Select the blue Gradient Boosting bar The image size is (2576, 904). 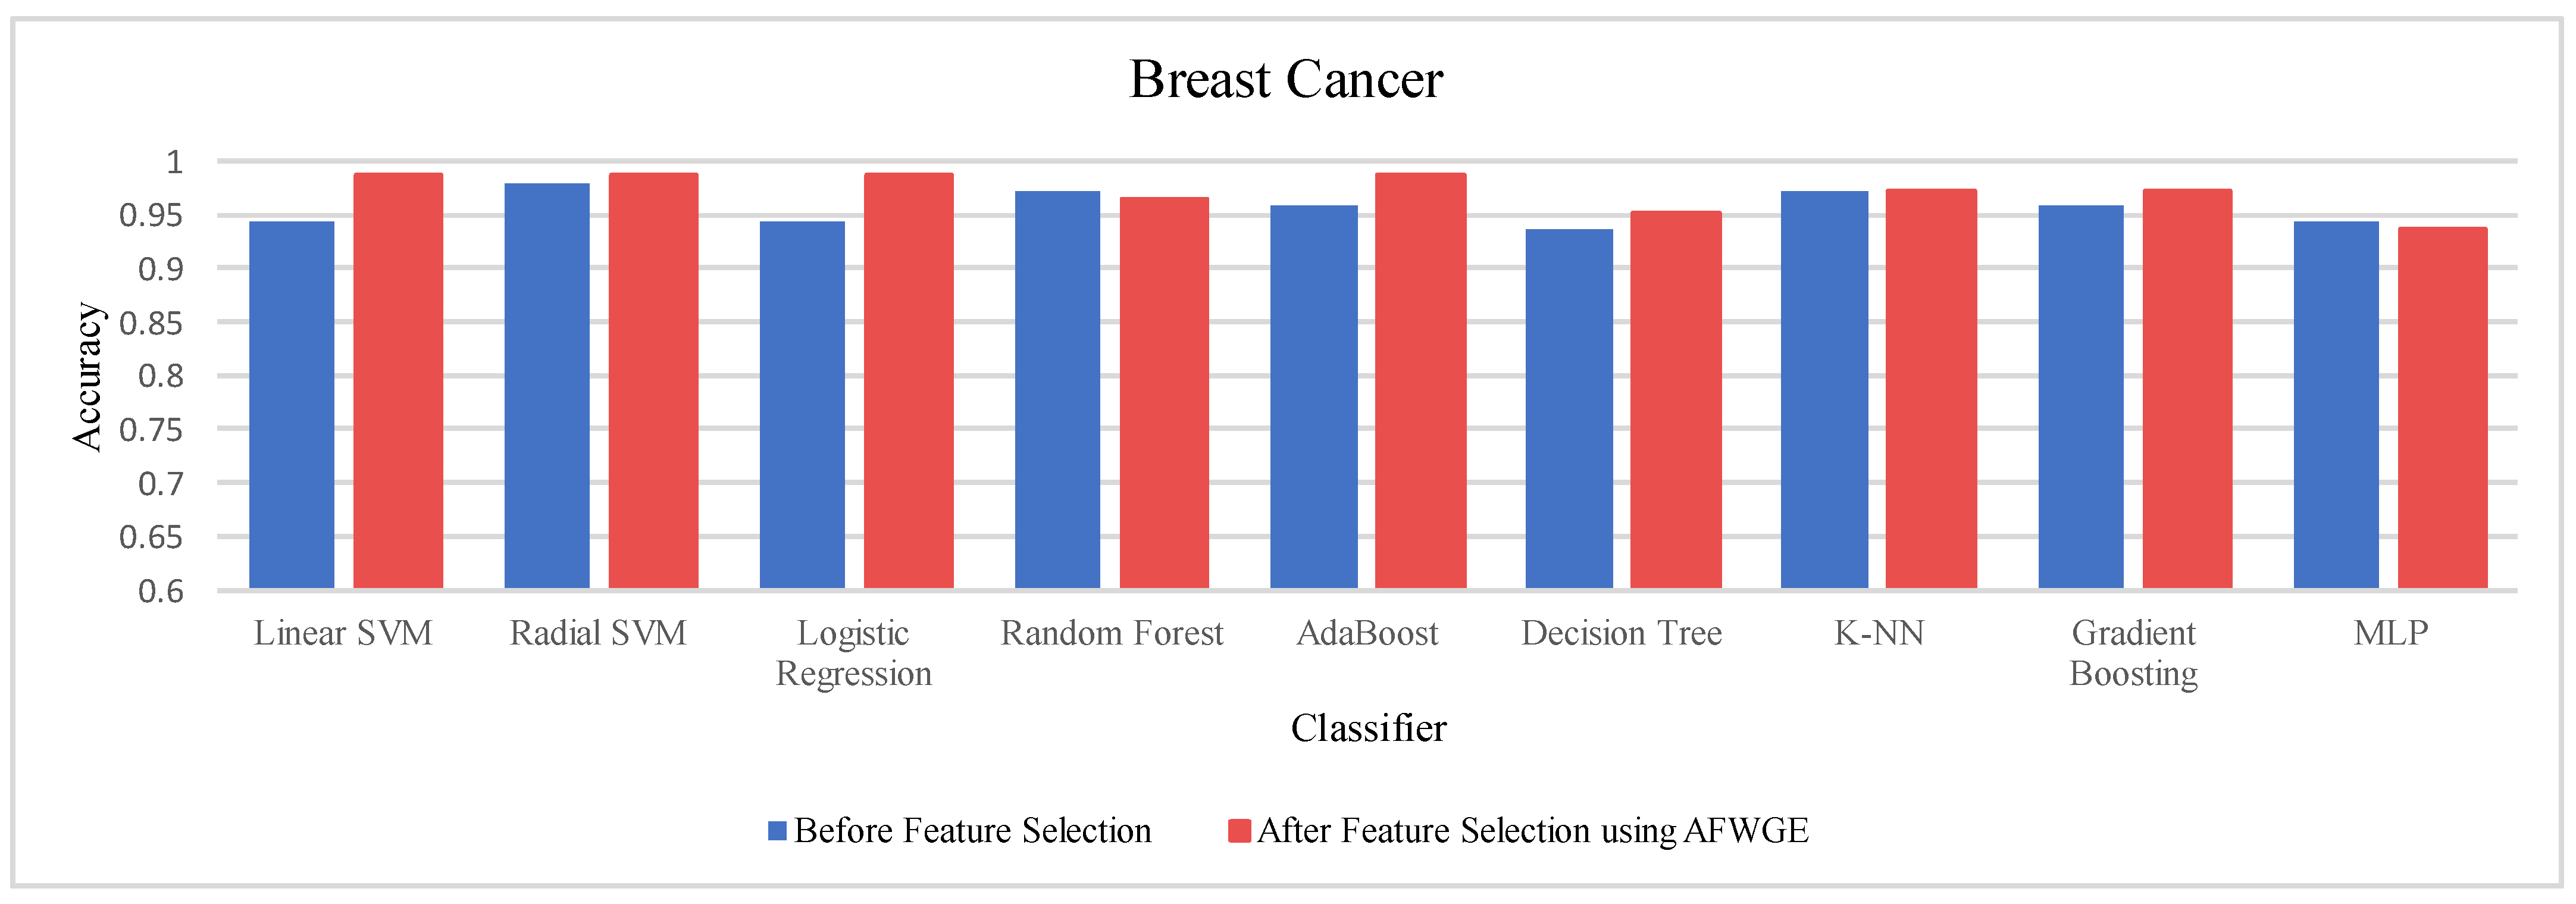(2081, 396)
